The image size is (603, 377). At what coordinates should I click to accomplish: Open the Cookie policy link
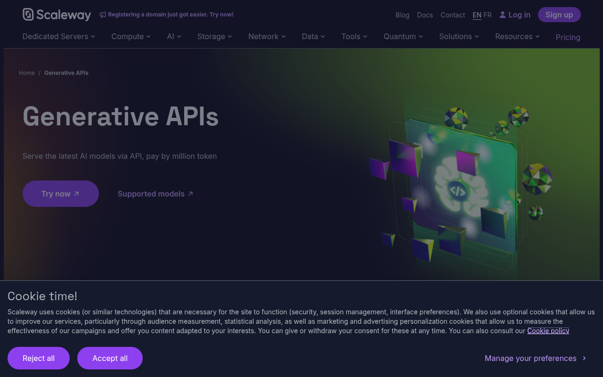pyautogui.click(x=548, y=331)
